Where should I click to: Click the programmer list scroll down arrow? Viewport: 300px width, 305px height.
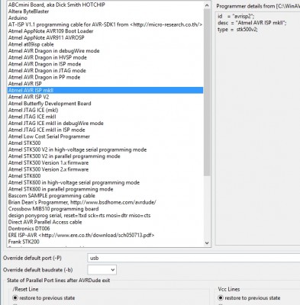coord(207,242)
